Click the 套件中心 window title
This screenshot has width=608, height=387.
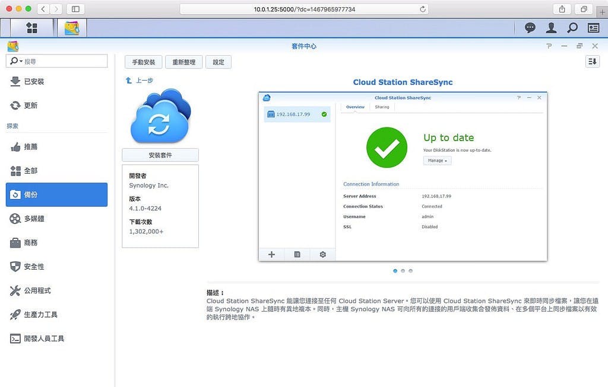(x=304, y=46)
